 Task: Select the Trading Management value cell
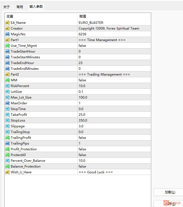pos(114,74)
